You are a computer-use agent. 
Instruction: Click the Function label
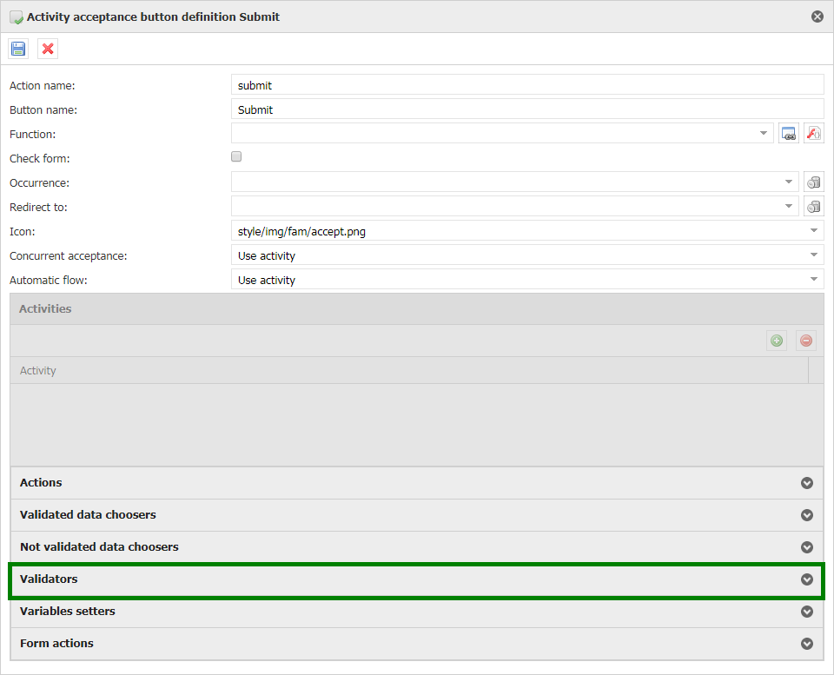click(32, 135)
